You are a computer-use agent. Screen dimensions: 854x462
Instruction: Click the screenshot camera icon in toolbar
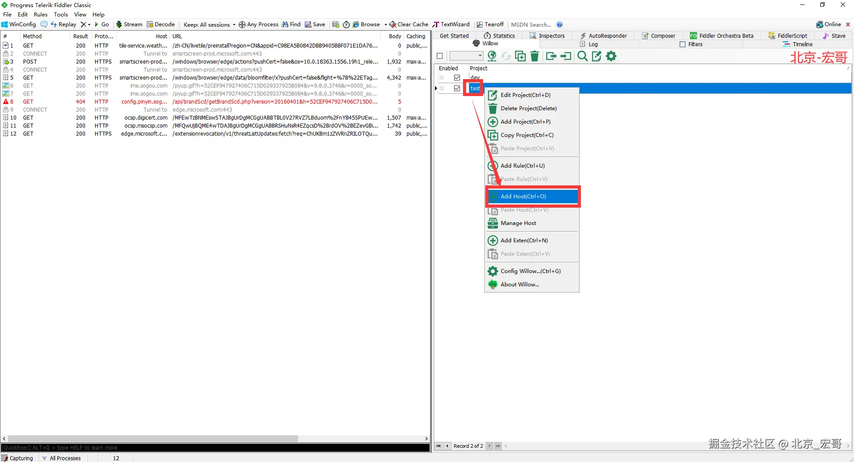[x=336, y=24]
